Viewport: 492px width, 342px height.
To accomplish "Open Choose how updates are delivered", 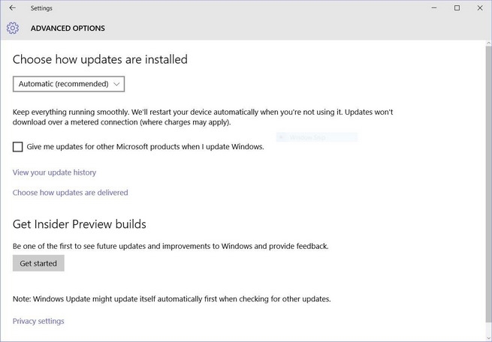I will click(71, 193).
